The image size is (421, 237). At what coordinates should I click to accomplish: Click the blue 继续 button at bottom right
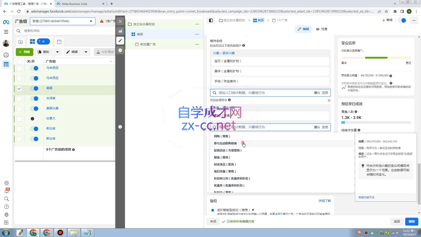[411, 221]
